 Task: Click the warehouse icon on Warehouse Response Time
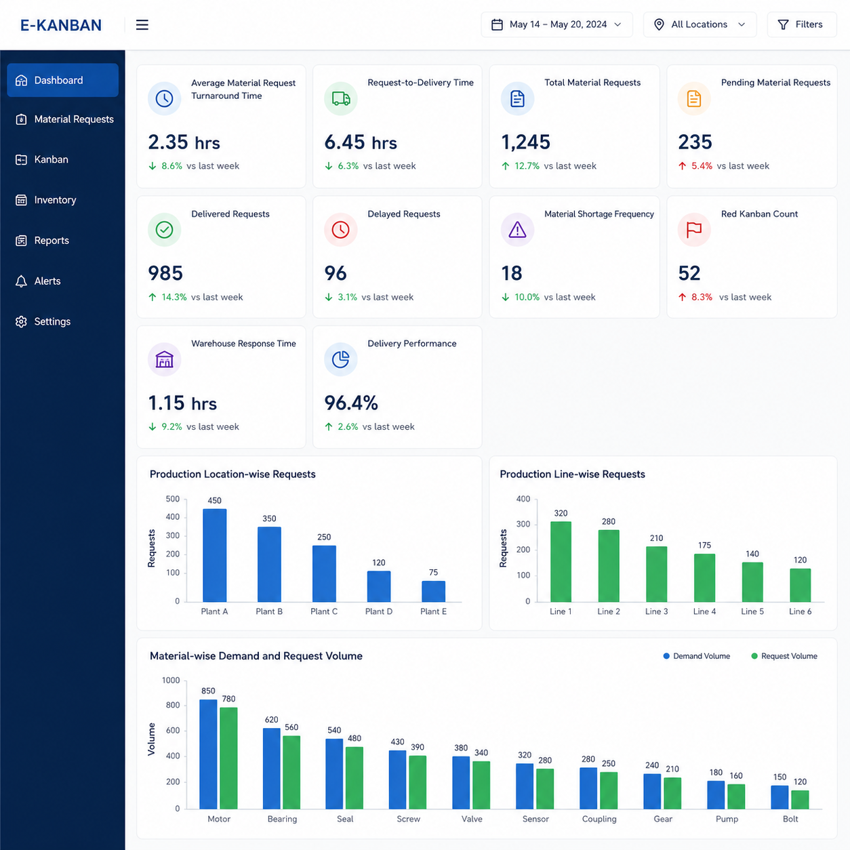[164, 359]
